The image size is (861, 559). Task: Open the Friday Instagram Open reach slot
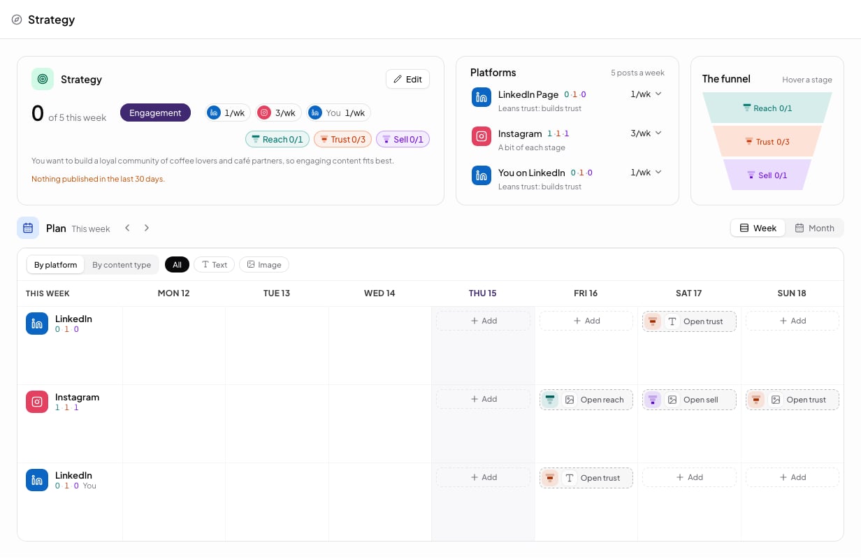pyautogui.click(x=586, y=400)
